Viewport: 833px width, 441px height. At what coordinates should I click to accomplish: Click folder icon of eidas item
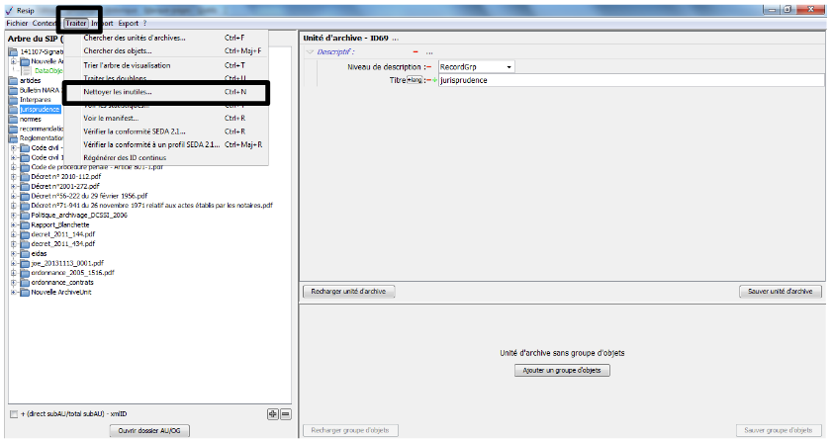[x=25, y=253]
